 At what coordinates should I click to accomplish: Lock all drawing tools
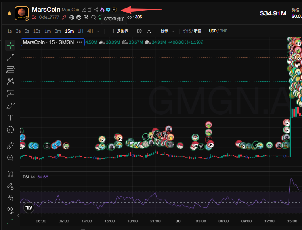(x=10, y=198)
